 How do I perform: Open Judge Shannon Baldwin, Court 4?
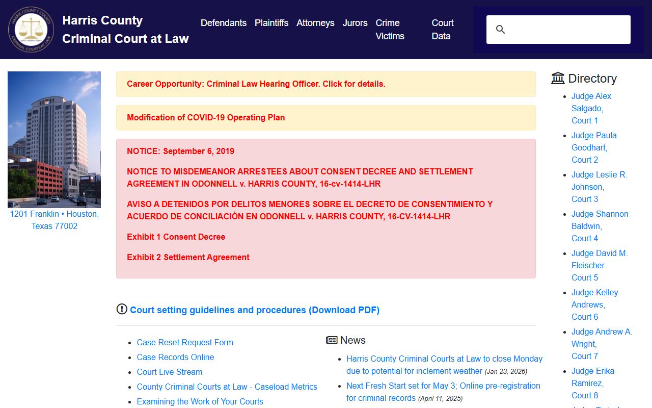pos(600,226)
